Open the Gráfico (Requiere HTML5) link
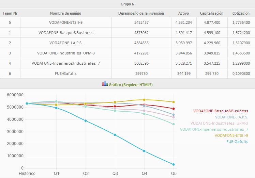 (x=131, y=85)
